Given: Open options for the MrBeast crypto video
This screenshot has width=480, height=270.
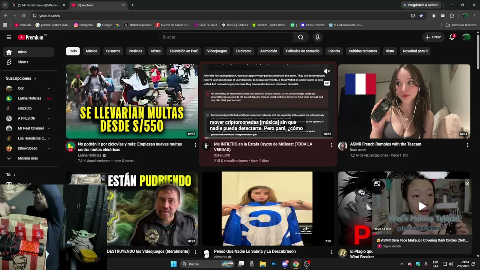Looking at the screenshot, I should point(331,145).
